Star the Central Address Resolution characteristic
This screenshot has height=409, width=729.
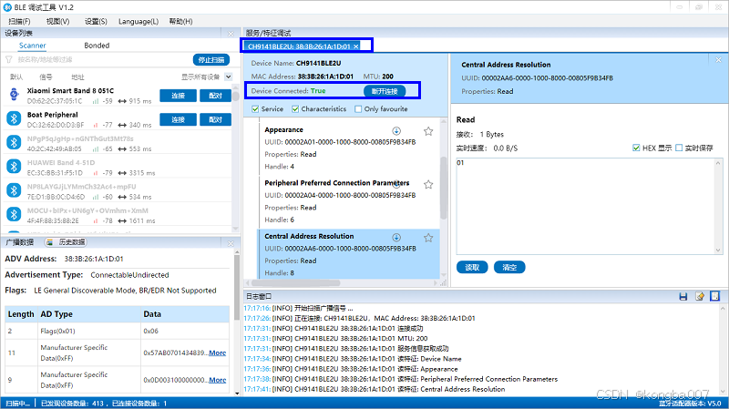point(428,238)
